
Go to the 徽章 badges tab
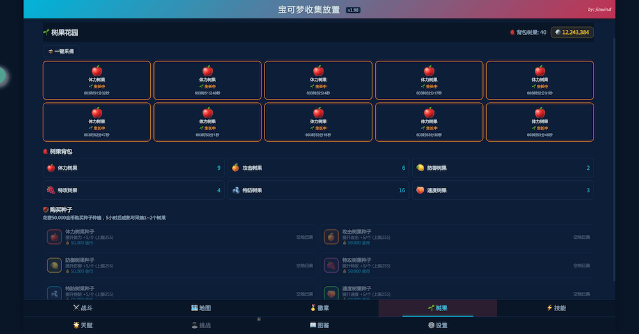click(319, 308)
